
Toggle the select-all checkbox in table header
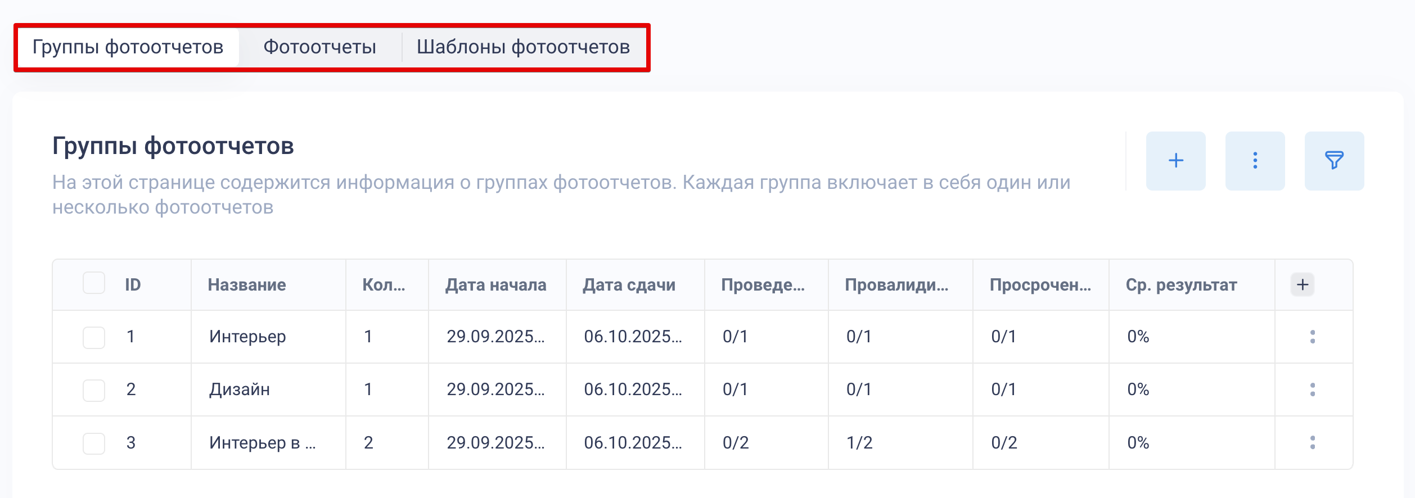(94, 283)
